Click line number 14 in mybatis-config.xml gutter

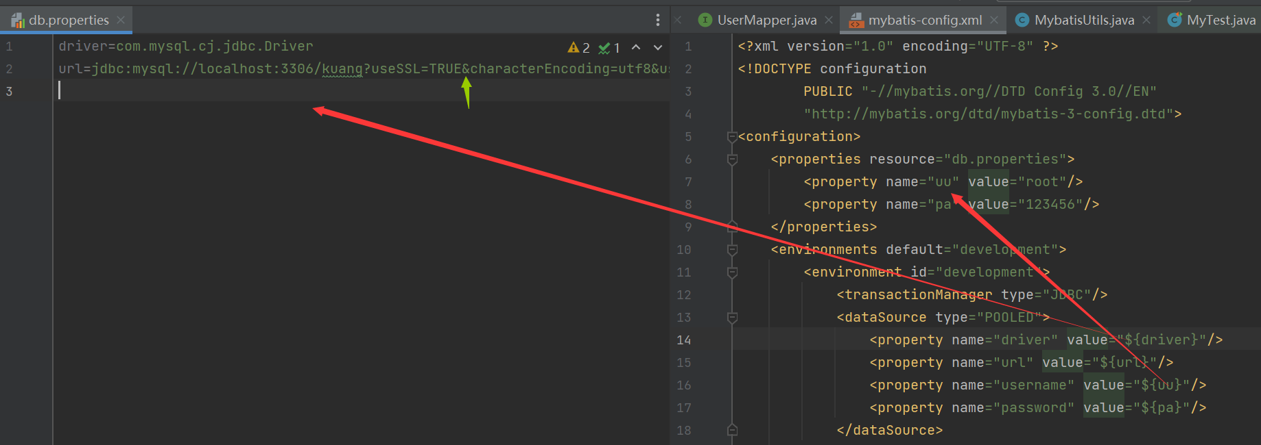(684, 340)
